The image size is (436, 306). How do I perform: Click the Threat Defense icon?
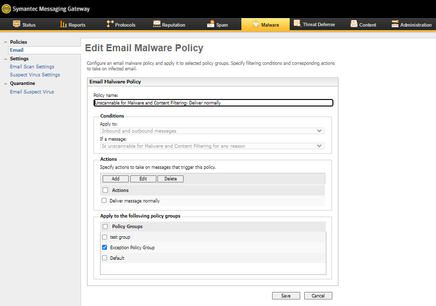(297, 24)
